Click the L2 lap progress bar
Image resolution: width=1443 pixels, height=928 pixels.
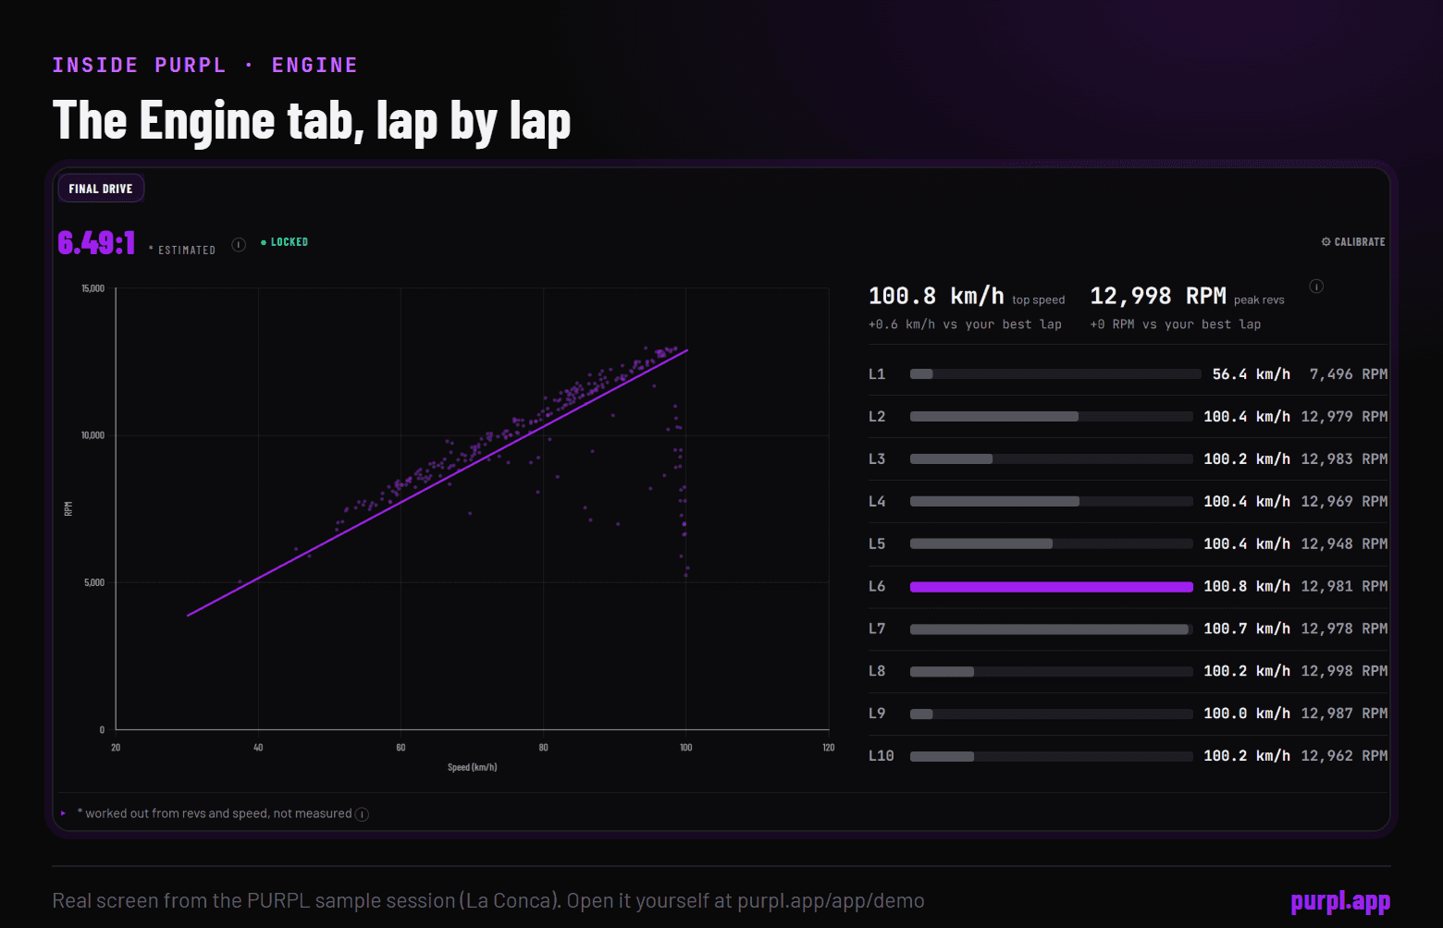pyautogui.click(x=1052, y=417)
